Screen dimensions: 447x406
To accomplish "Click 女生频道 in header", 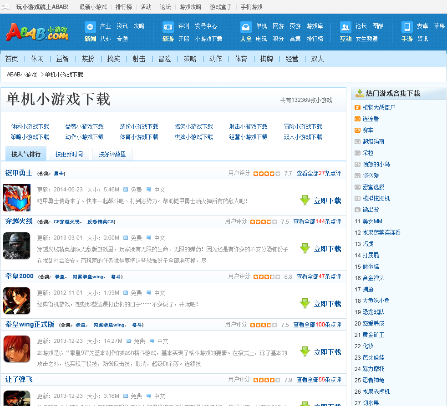I will tap(366, 39).
